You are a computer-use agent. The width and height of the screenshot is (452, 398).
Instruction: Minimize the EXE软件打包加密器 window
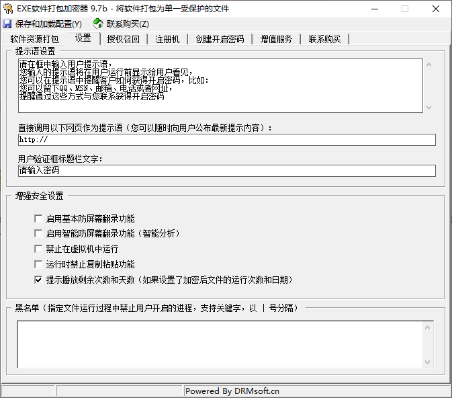375,9
